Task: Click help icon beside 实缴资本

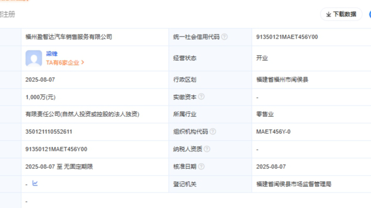Action: click(201, 97)
